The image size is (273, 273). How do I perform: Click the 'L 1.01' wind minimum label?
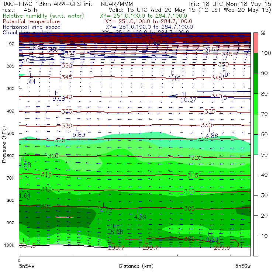(x=225, y=72)
